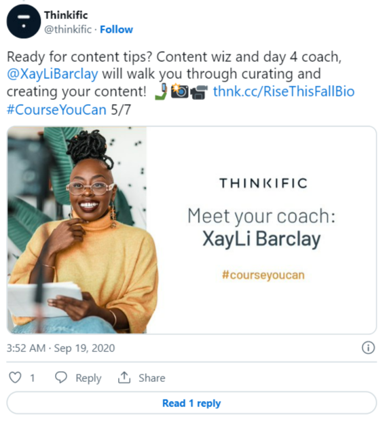Click the share upload arrow icon
The image size is (387, 422).
tap(124, 377)
